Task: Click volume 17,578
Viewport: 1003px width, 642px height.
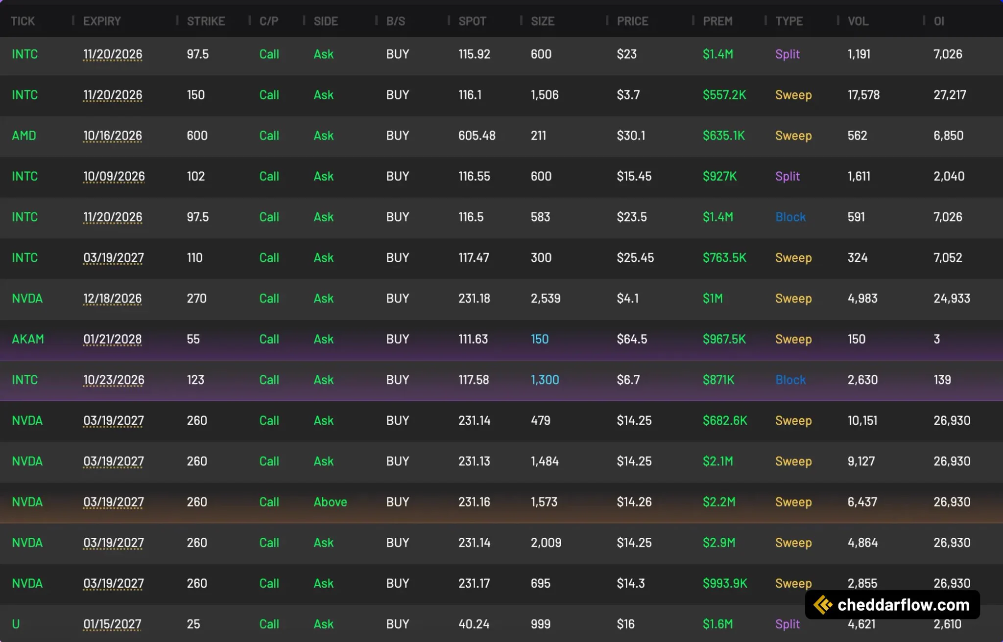Action: click(x=863, y=95)
